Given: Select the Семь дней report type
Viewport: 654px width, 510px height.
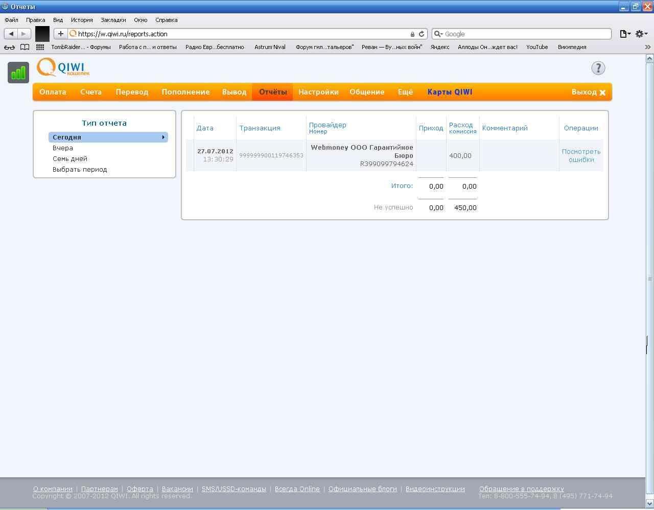Looking at the screenshot, I should click(x=70, y=158).
